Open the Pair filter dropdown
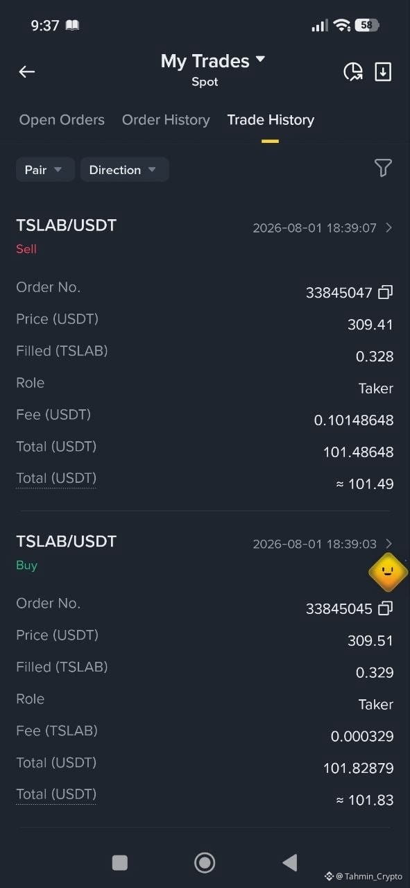 (x=45, y=170)
